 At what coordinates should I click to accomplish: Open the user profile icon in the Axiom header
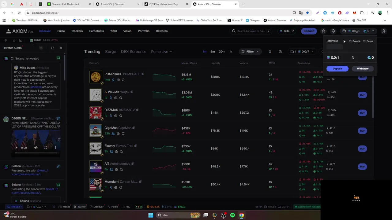pyautogui.click(x=384, y=31)
